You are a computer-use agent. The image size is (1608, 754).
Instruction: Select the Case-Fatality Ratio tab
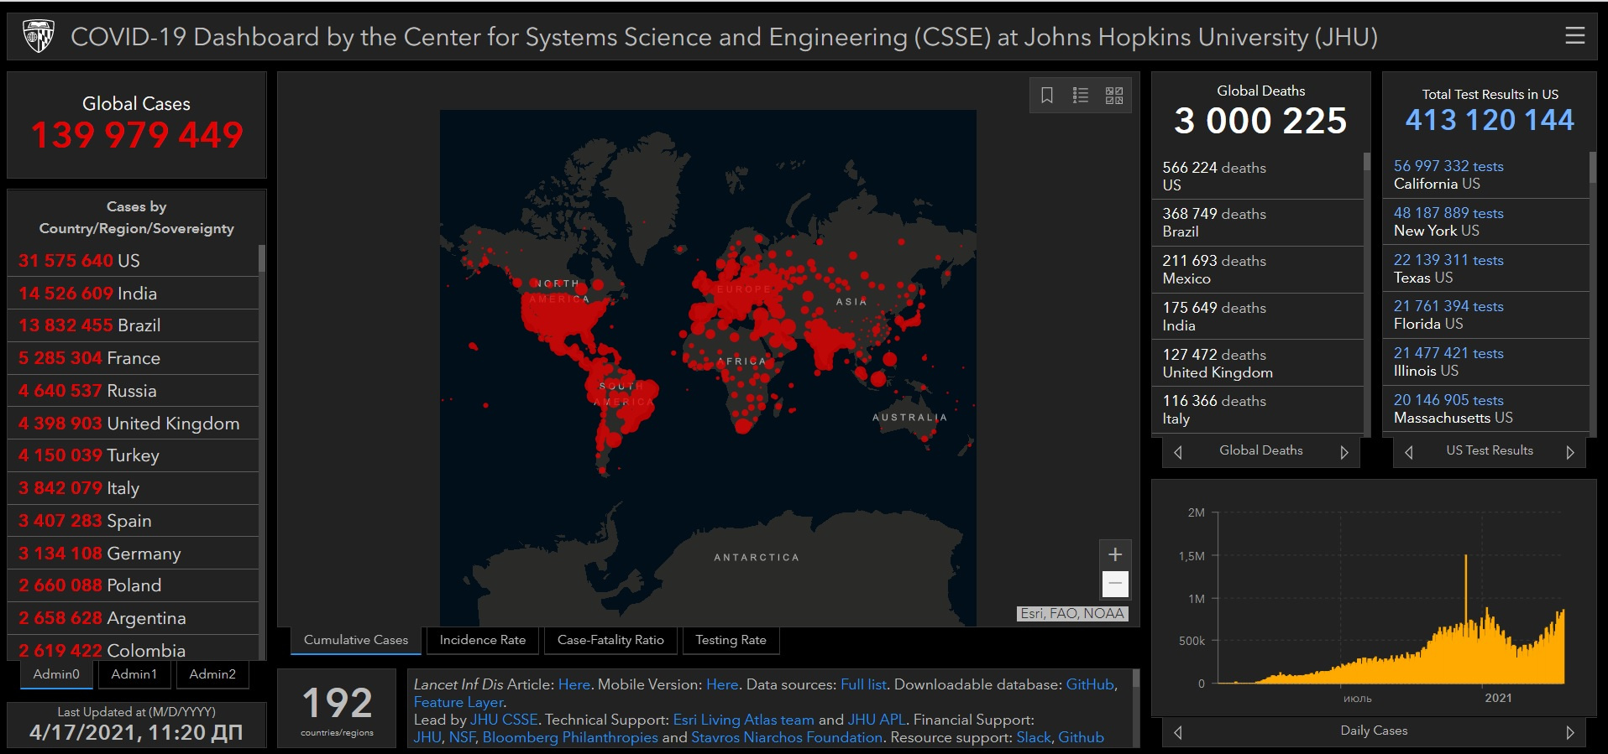pos(610,640)
